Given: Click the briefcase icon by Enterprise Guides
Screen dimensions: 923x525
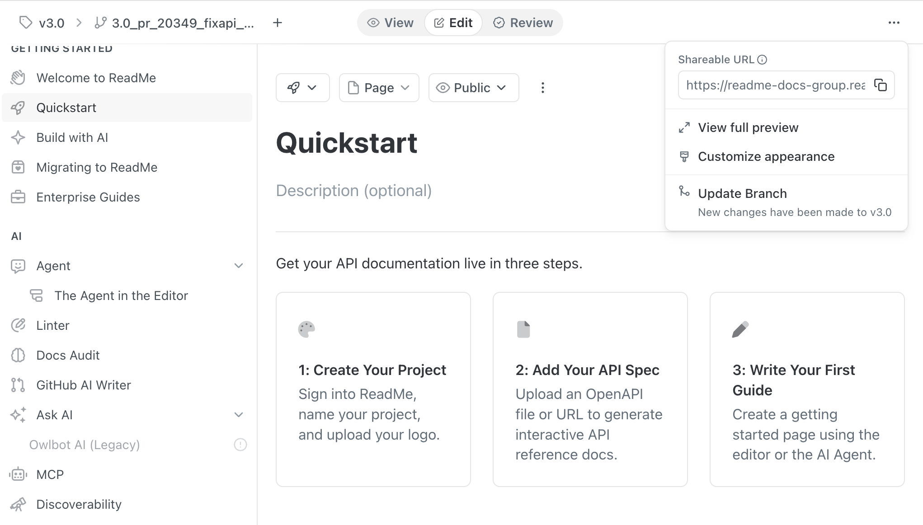Looking at the screenshot, I should click(x=18, y=197).
